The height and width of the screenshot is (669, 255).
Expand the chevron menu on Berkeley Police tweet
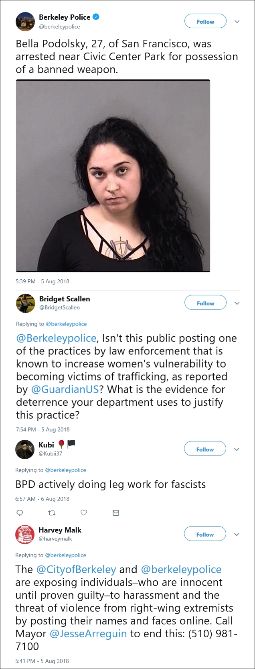point(237,22)
